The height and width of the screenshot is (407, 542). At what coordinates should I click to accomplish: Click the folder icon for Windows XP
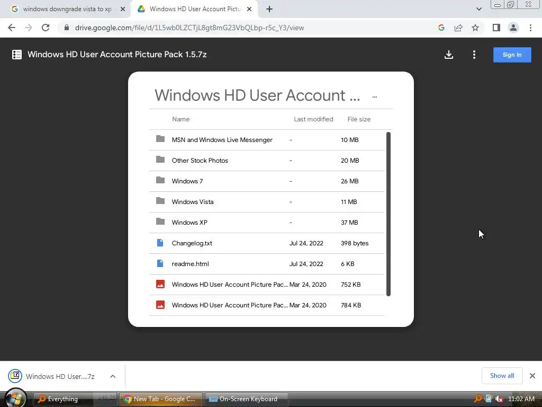pos(160,221)
